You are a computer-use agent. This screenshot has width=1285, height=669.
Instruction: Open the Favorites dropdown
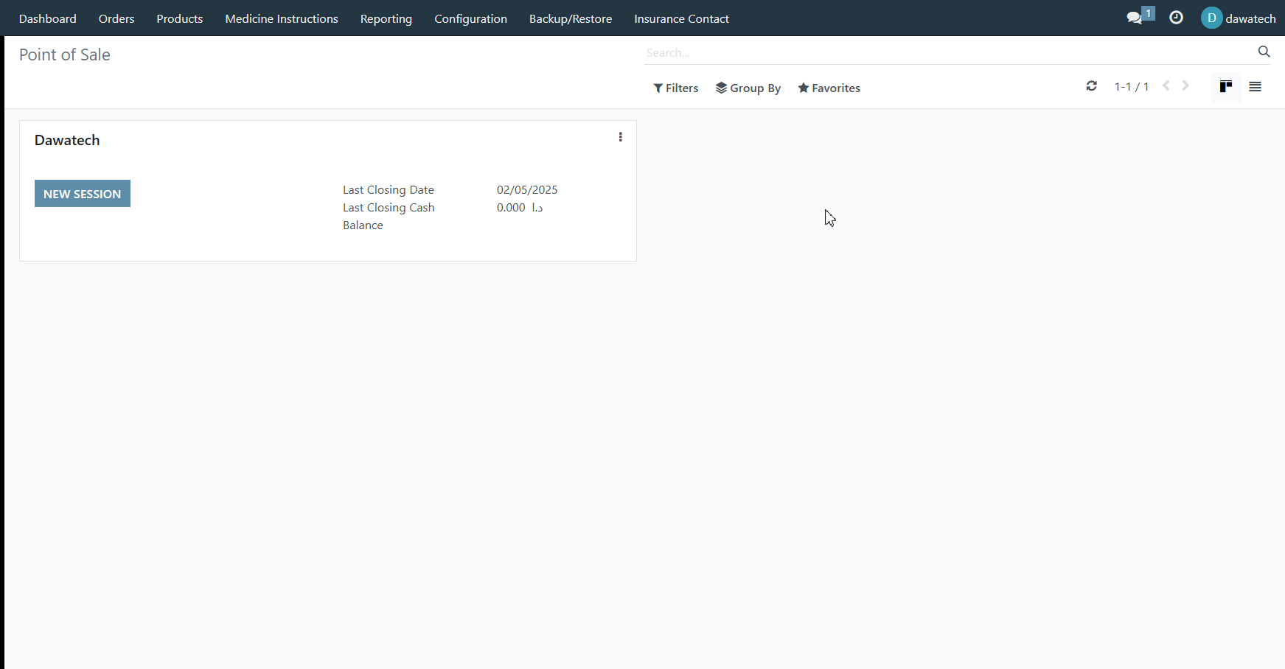pyautogui.click(x=829, y=88)
